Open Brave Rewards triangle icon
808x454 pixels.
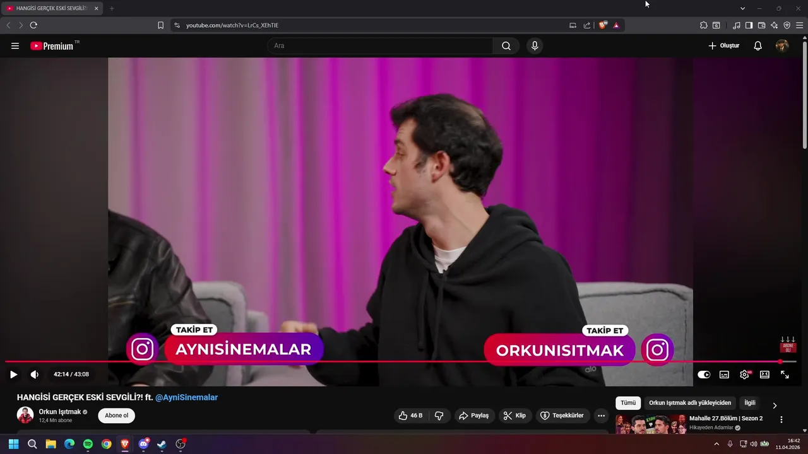pyautogui.click(x=616, y=25)
